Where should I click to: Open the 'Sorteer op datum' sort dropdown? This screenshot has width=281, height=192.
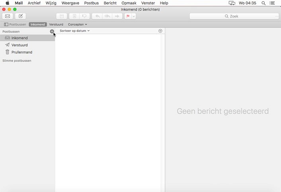74,31
